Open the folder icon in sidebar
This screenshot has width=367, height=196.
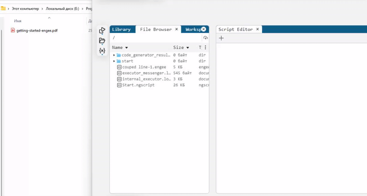[102, 40]
